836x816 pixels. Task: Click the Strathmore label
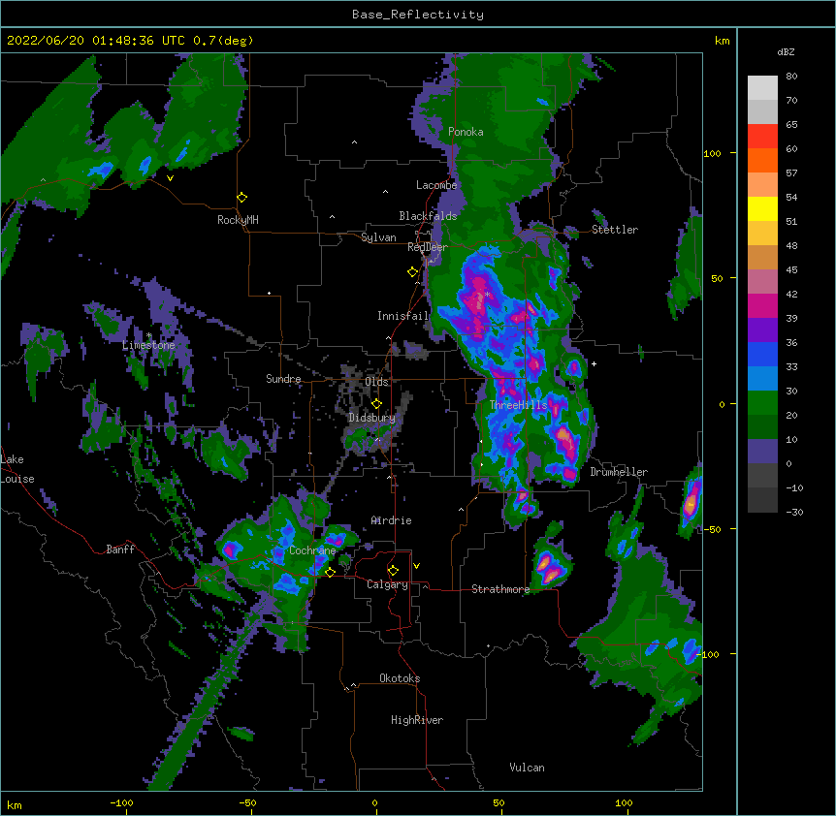coord(500,589)
